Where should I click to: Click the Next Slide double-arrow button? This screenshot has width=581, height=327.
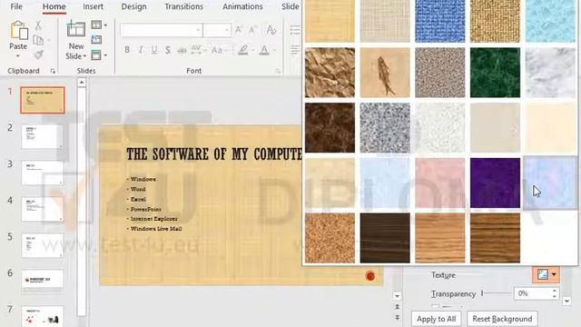click(x=398, y=318)
